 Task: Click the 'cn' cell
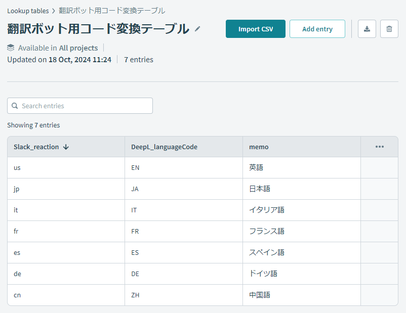pyautogui.click(x=66, y=295)
